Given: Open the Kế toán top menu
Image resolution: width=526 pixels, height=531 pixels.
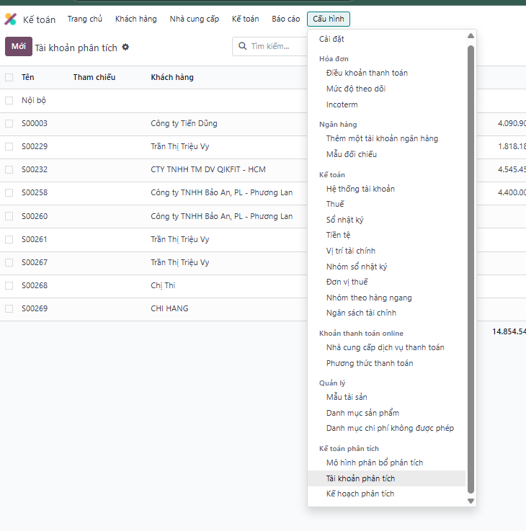Looking at the screenshot, I should tap(245, 19).
